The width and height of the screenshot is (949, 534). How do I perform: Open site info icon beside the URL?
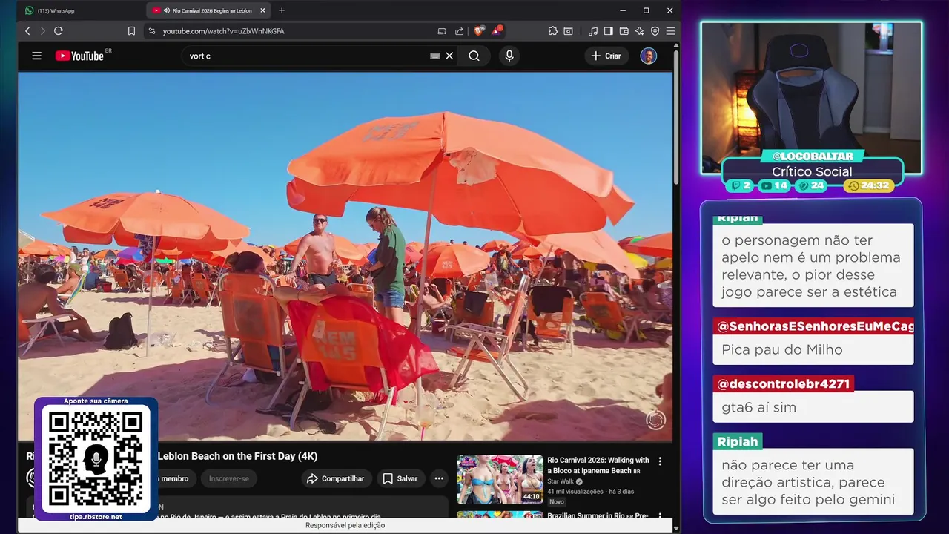152,31
